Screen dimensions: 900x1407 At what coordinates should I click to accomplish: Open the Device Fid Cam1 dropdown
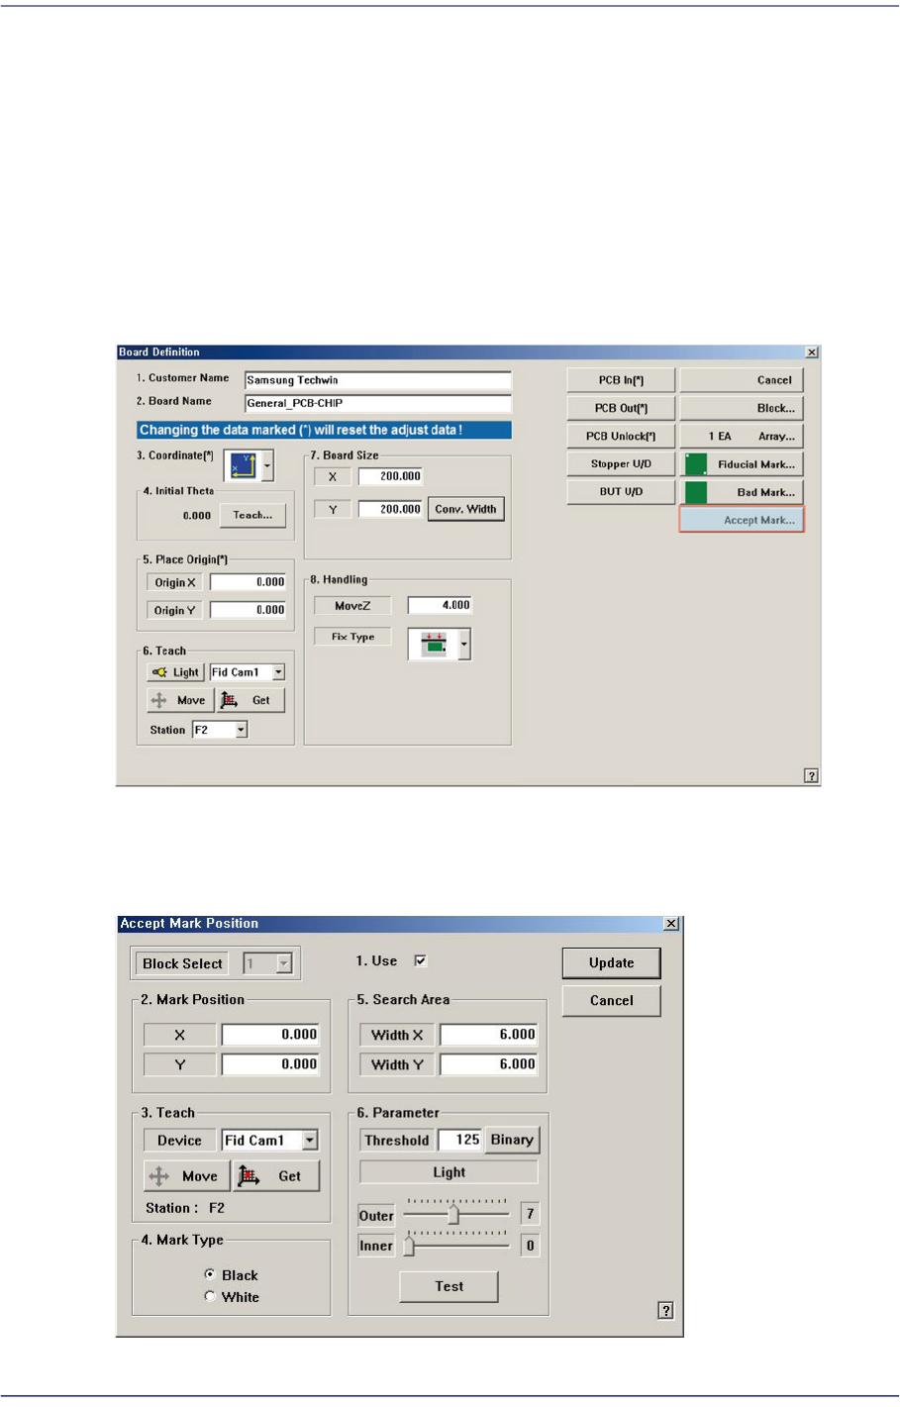[x=310, y=1141]
